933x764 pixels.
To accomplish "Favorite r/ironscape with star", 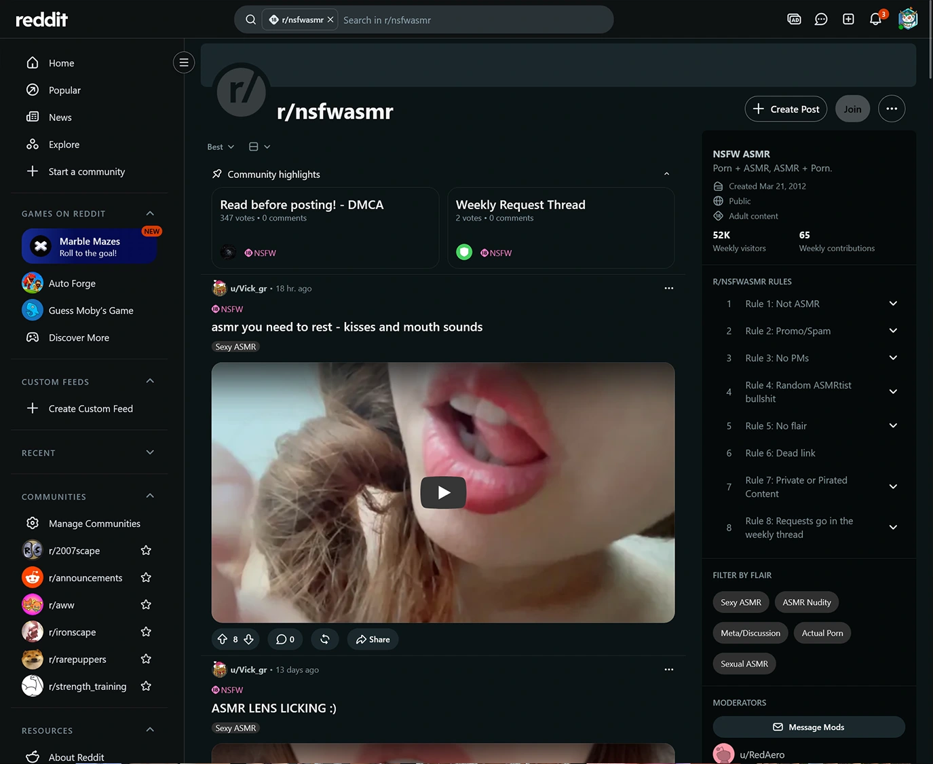I will (146, 632).
